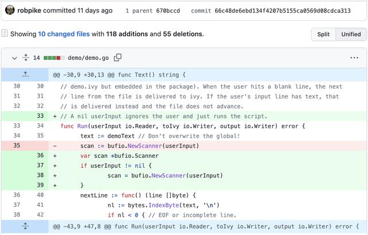Open the 10 changed files list

click(x=64, y=34)
